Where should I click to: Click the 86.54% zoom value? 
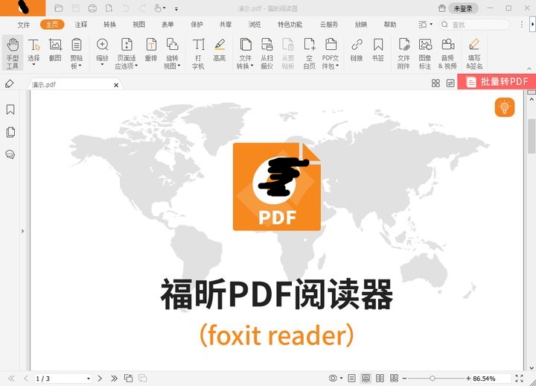click(x=484, y=379)
